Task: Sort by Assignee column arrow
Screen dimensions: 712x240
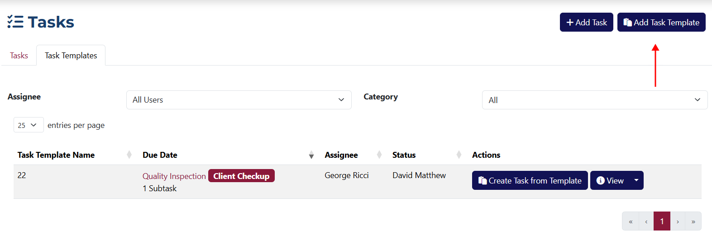Action: tap(379, 155)
